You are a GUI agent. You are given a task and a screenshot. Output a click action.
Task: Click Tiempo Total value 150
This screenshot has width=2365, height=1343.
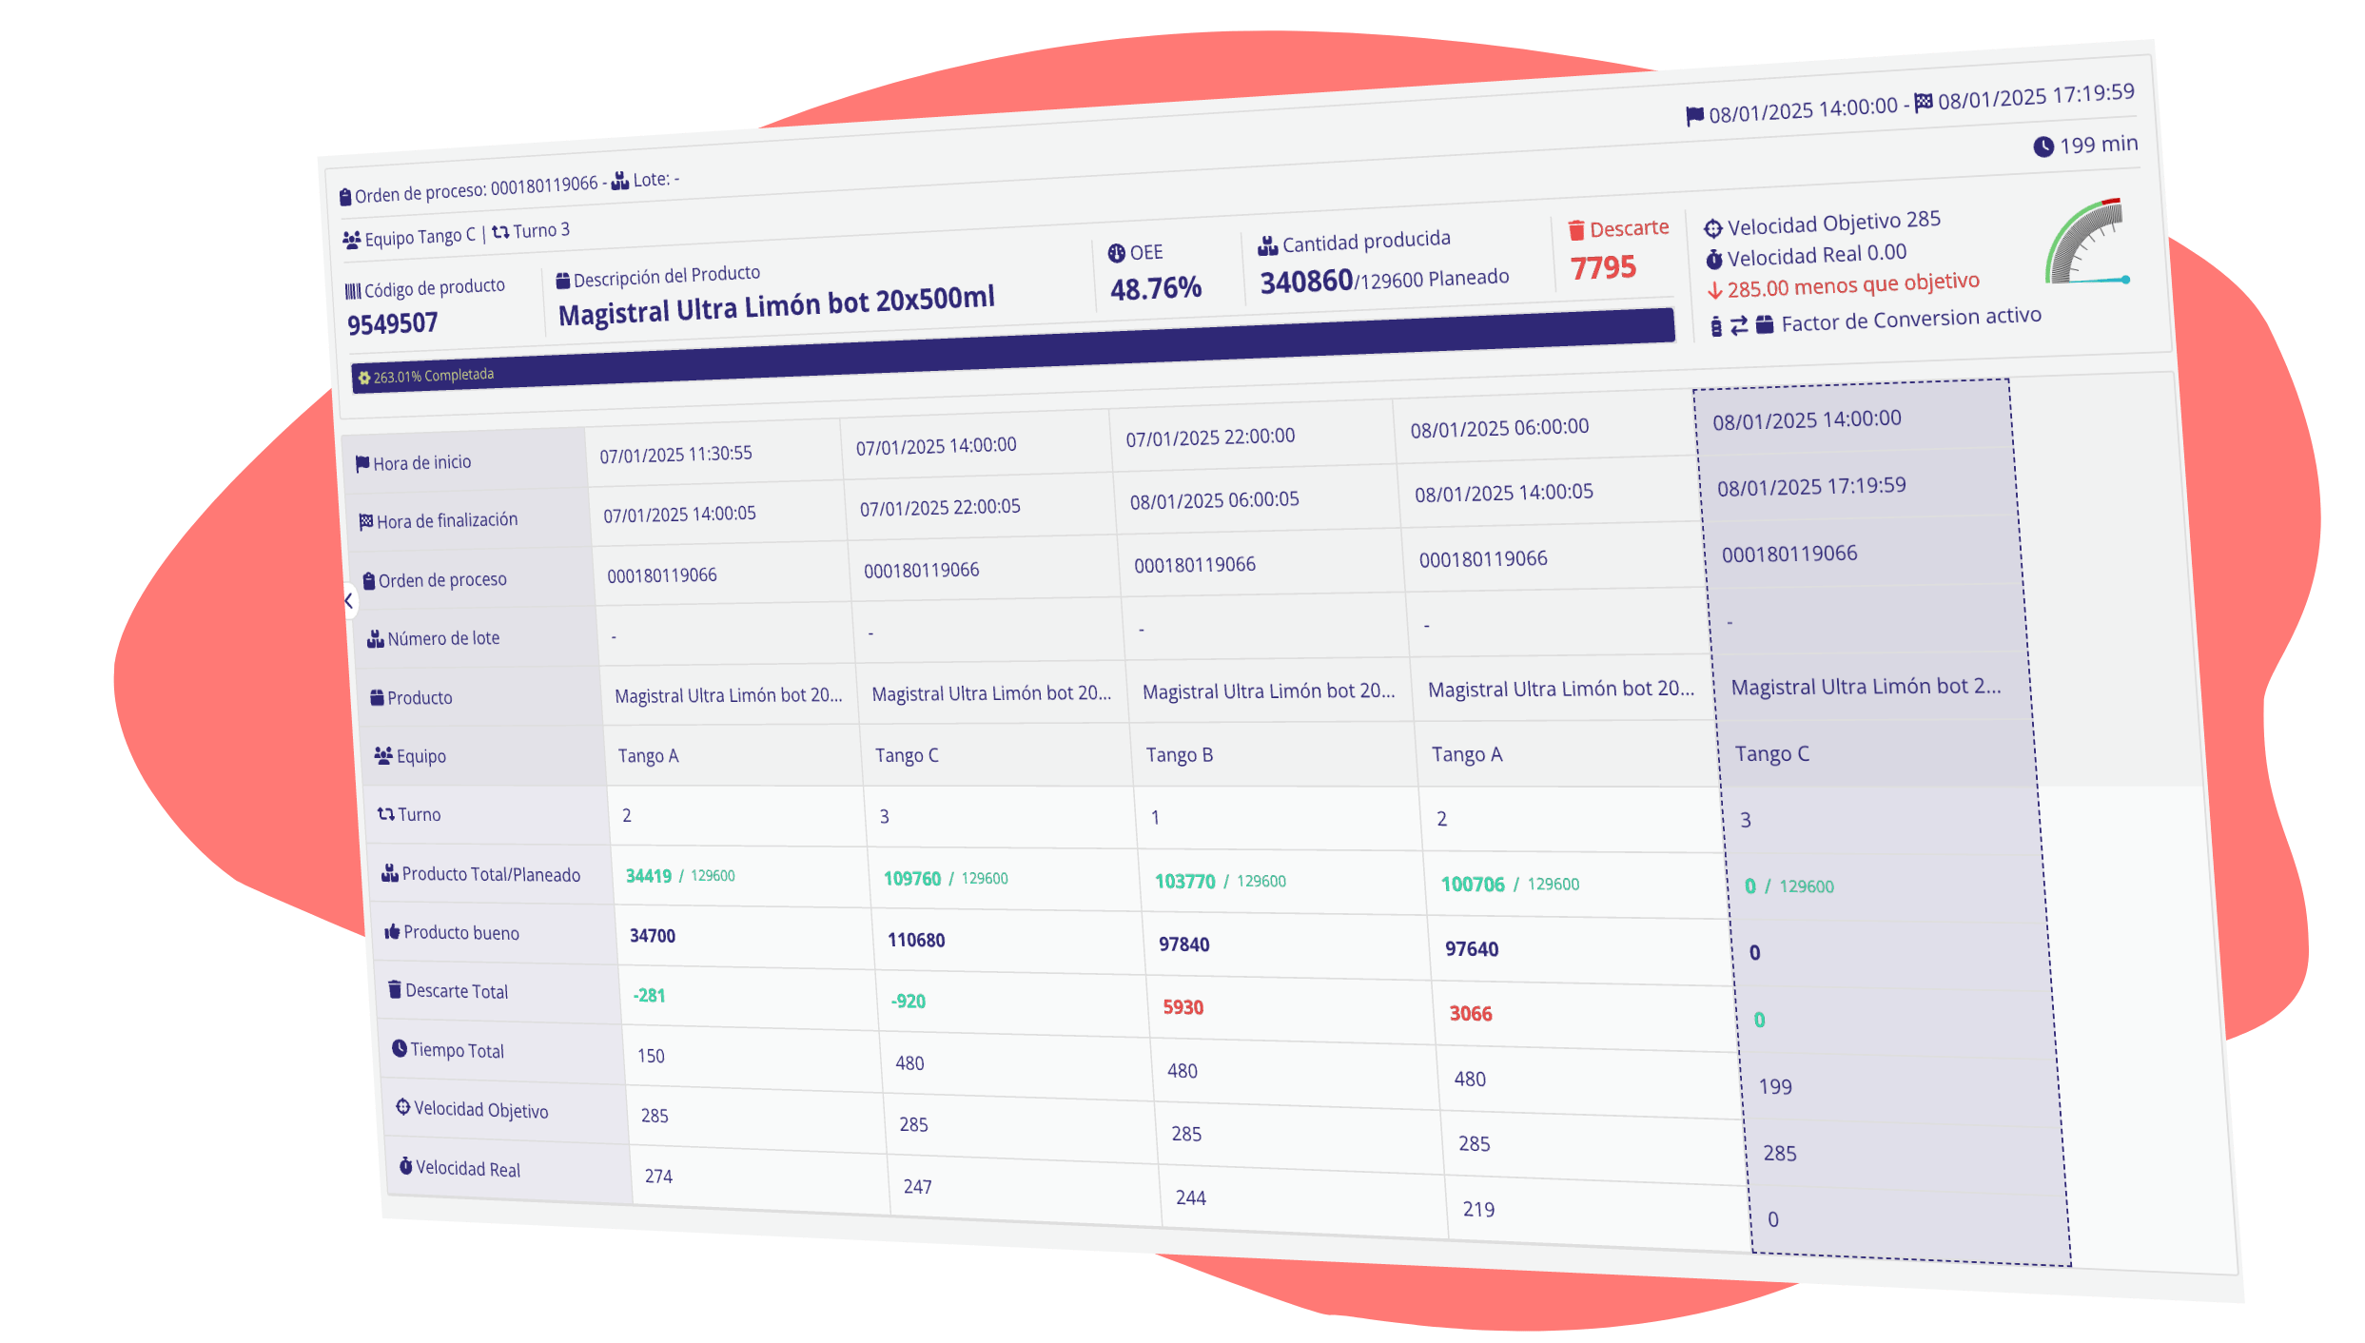[x=651, y=1056]
